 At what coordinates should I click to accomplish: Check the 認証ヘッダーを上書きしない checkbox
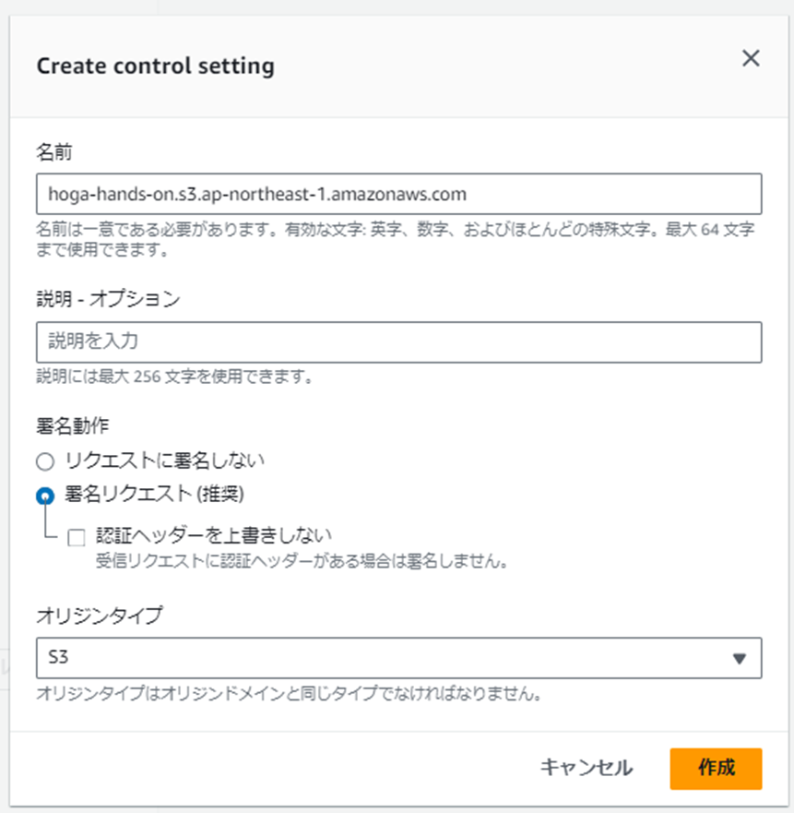tap(77, 537)
